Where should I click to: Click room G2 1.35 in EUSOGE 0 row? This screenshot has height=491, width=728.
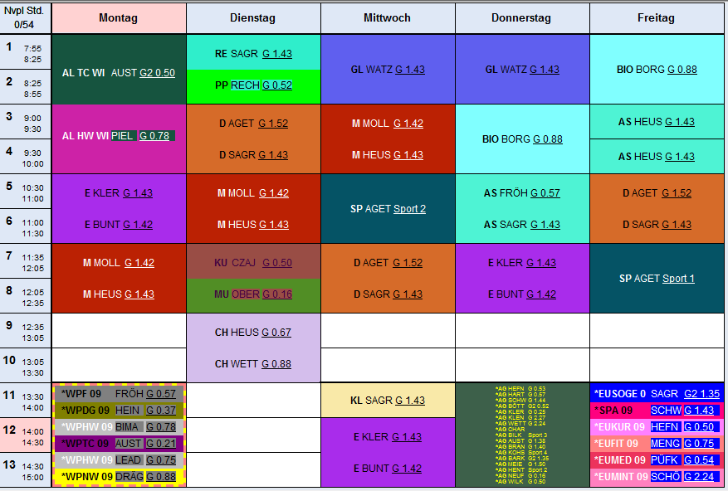pyautogui.click(x=701, y=394)
